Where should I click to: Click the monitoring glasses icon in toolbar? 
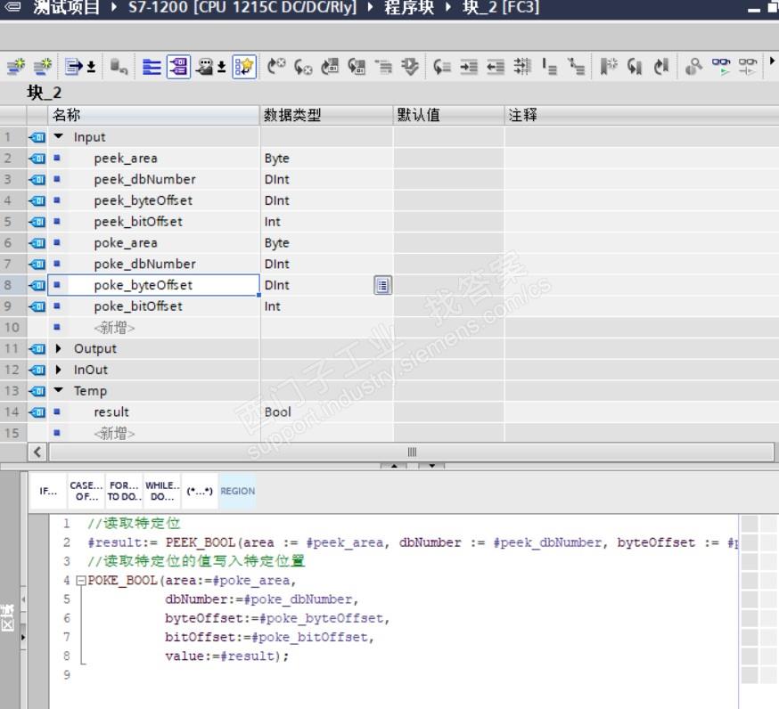point(723,67)
